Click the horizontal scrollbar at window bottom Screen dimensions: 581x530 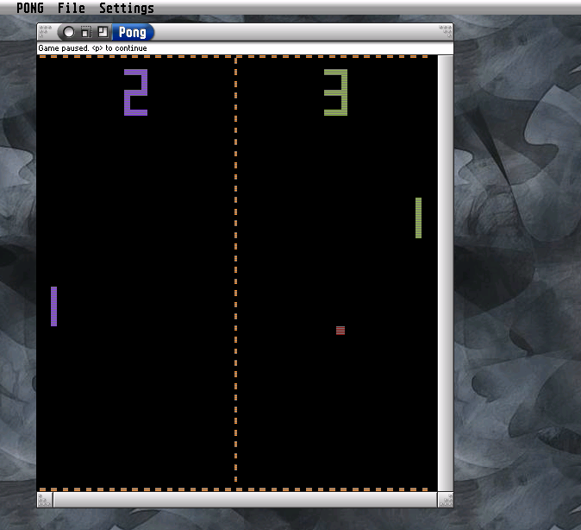pyautogui.click(x=245, y=500)
